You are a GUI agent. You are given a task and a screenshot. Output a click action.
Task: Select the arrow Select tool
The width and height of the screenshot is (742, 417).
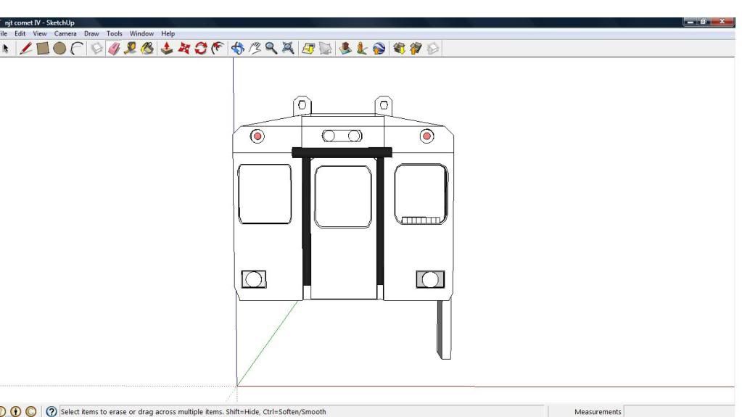[x=6, y=49]
